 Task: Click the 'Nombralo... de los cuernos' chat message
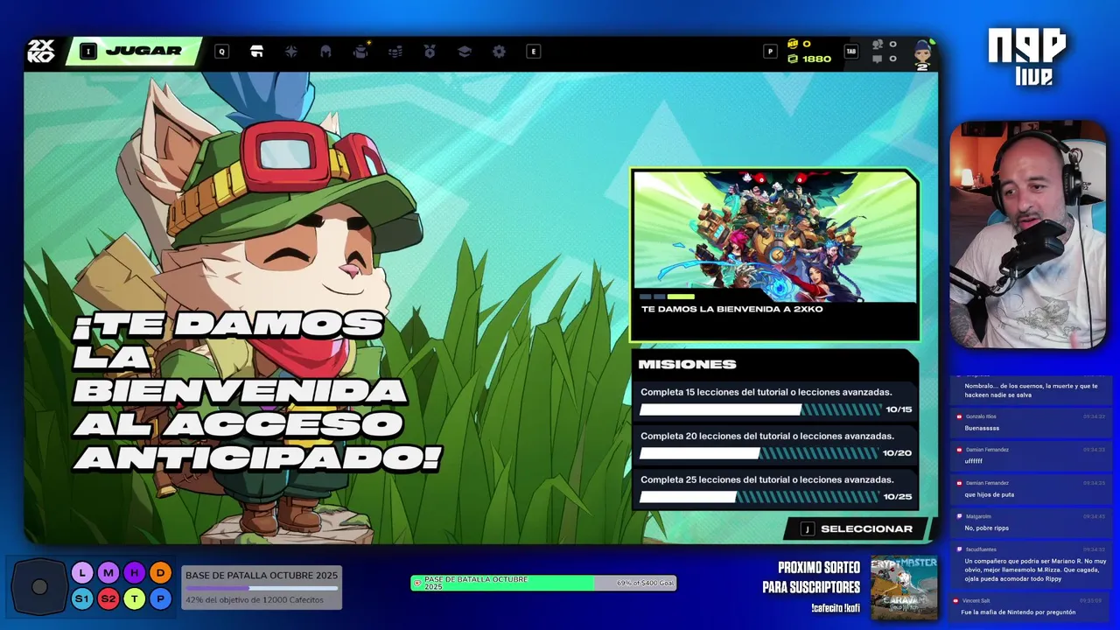pos(1031,389)
